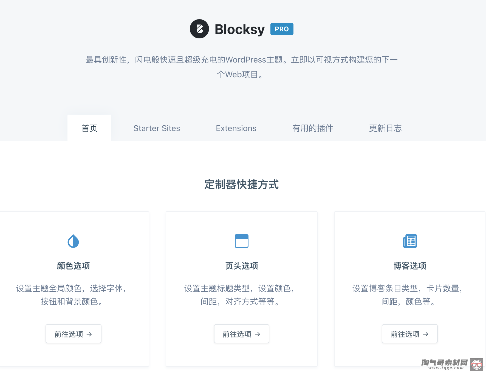The image size is (486, 374).
Task: Switch to the Starter Sites tab
Action: pos(157,128)
